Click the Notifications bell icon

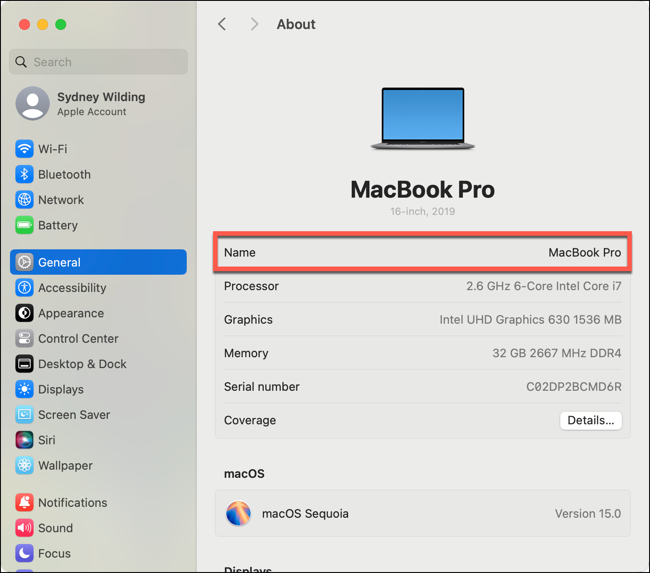(24, 502)
